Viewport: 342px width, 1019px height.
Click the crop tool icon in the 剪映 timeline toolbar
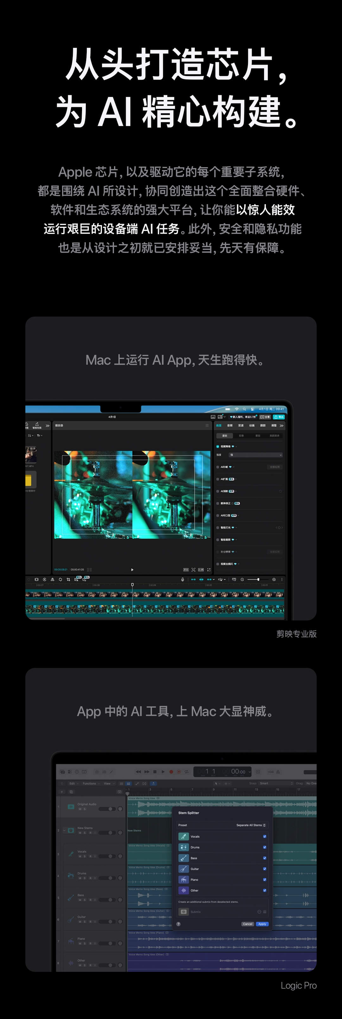[x=68, y=579]
